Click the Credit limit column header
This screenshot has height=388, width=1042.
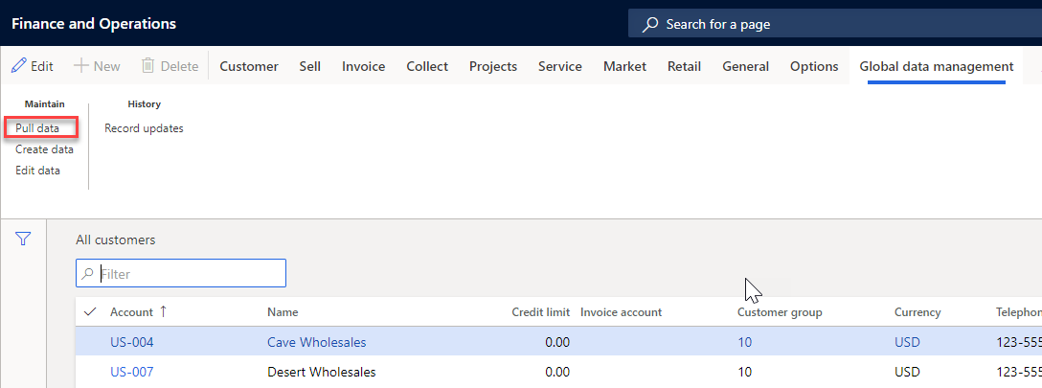tap(540, 311)
